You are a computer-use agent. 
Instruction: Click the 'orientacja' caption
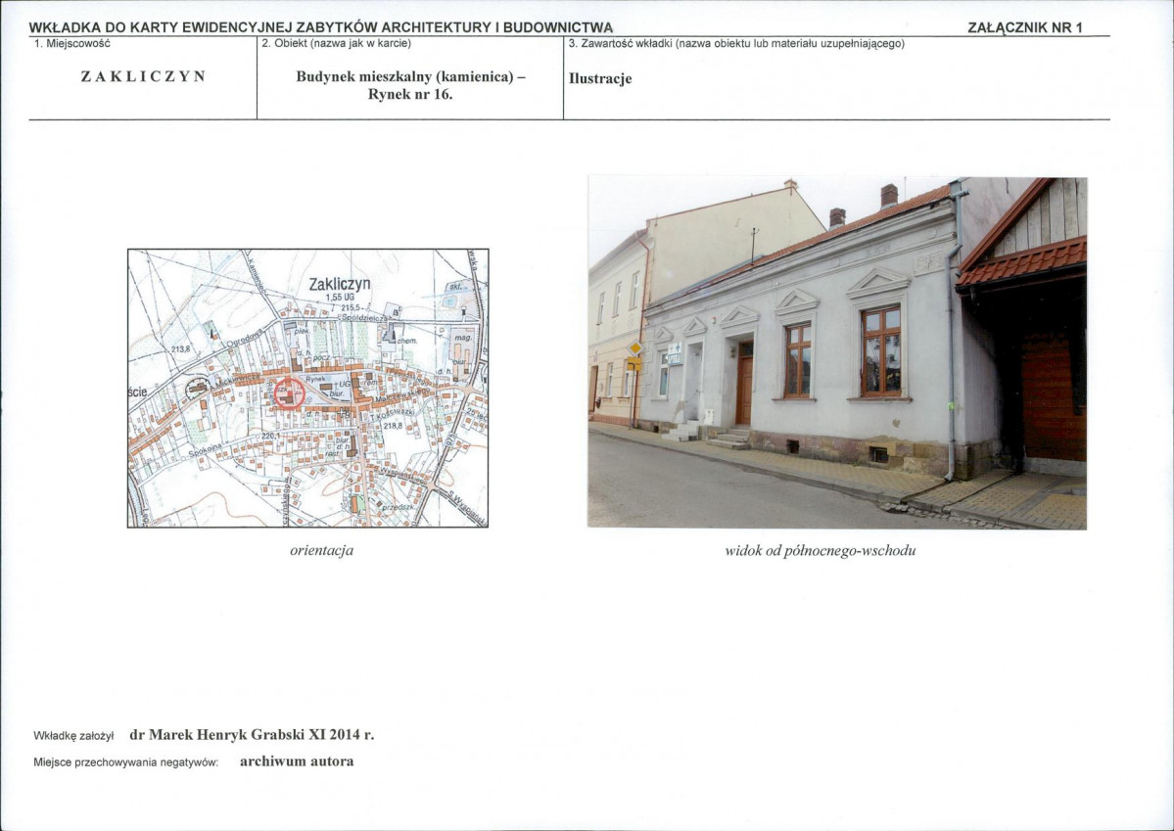[x=322, y=550]
